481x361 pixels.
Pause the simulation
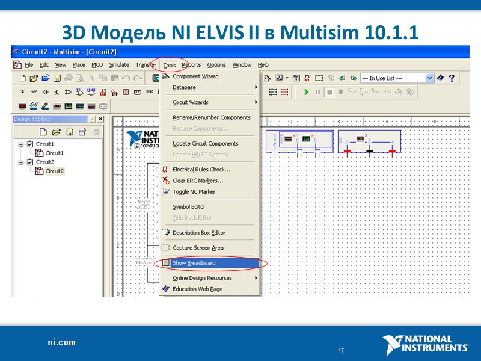pos(317,92)
